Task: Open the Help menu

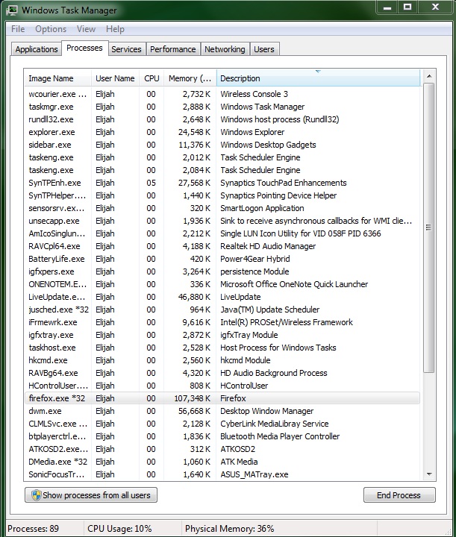Action: pos(115,29)
